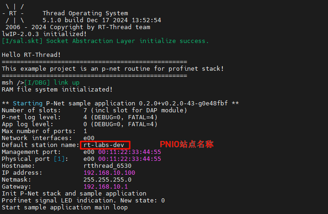Image resolution: width=328 pixels, height=214 pixels.
Task: Click the Profinet signal LED indication line
Action: click(83, 200)
